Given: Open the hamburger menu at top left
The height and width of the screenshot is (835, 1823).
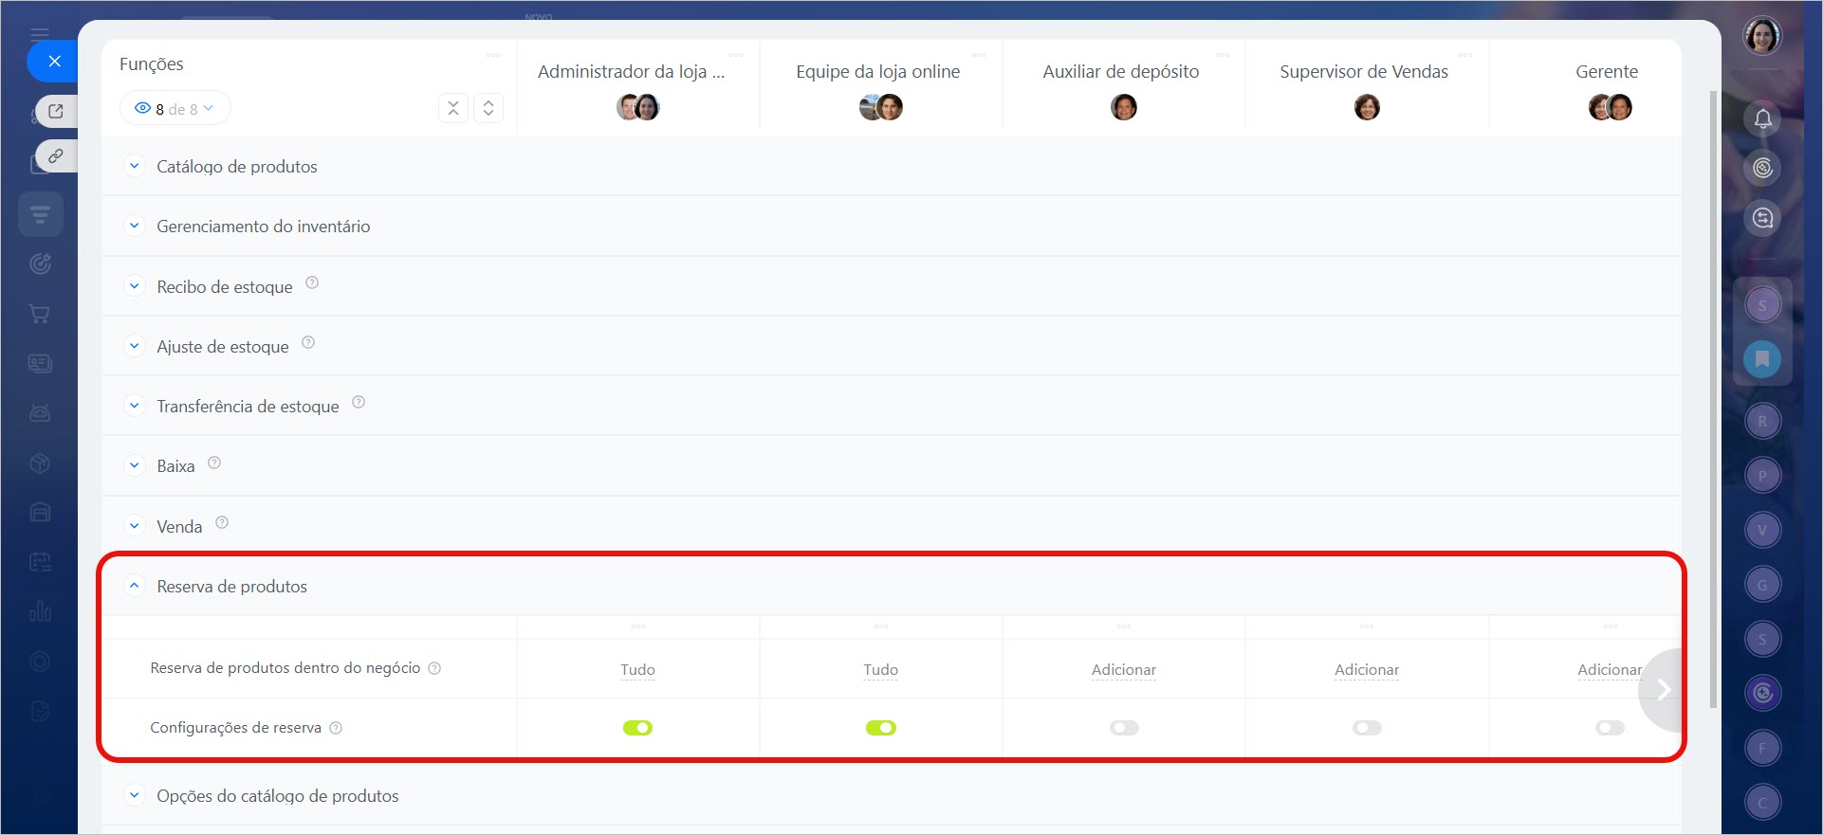Looking at the screenshot, I should pos(40,34).
